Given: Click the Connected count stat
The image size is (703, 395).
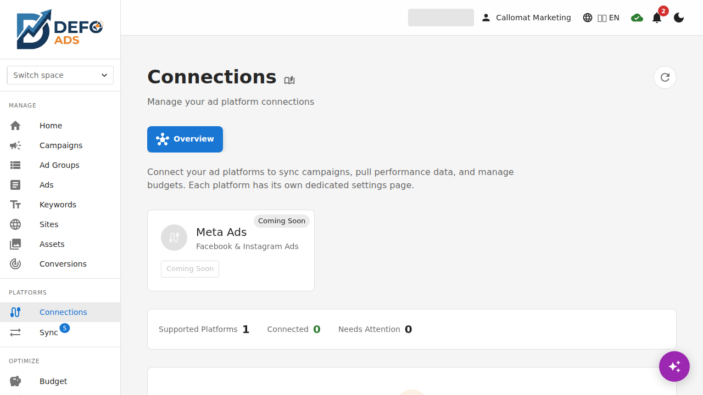Looking at the screenshot, I should 294,329.
